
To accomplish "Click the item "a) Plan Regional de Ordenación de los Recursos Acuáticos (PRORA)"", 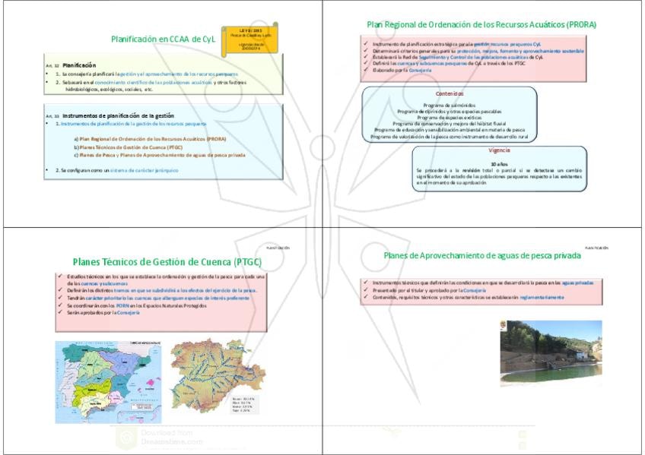I will pyautogui.click(x=150, y=139).
